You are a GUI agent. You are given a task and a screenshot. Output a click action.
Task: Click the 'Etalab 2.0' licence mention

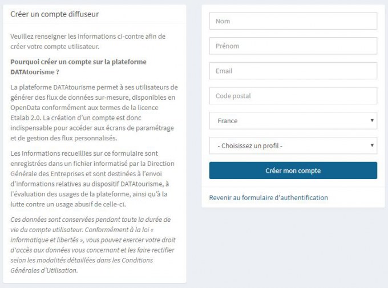(27, 118)
